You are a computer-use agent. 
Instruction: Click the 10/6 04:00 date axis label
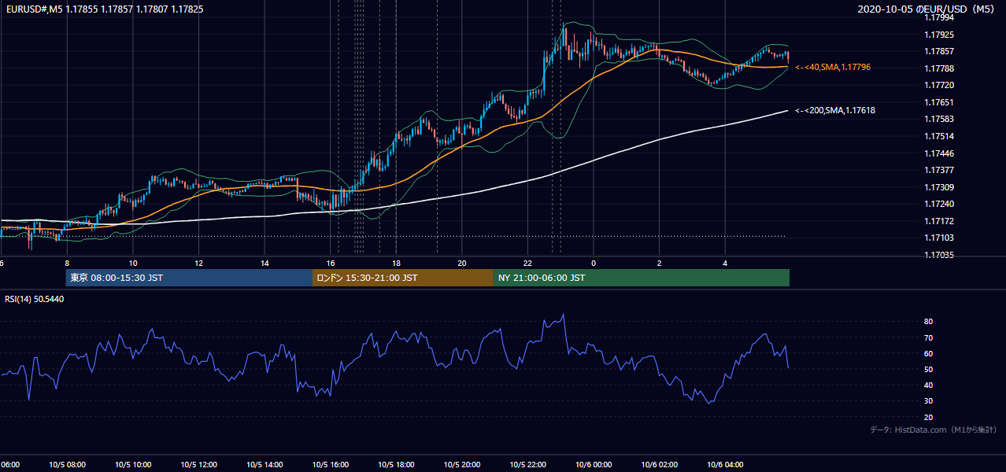coord(725,465)
